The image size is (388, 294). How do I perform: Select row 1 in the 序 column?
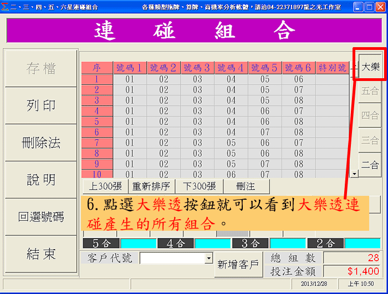pos(96,79)
